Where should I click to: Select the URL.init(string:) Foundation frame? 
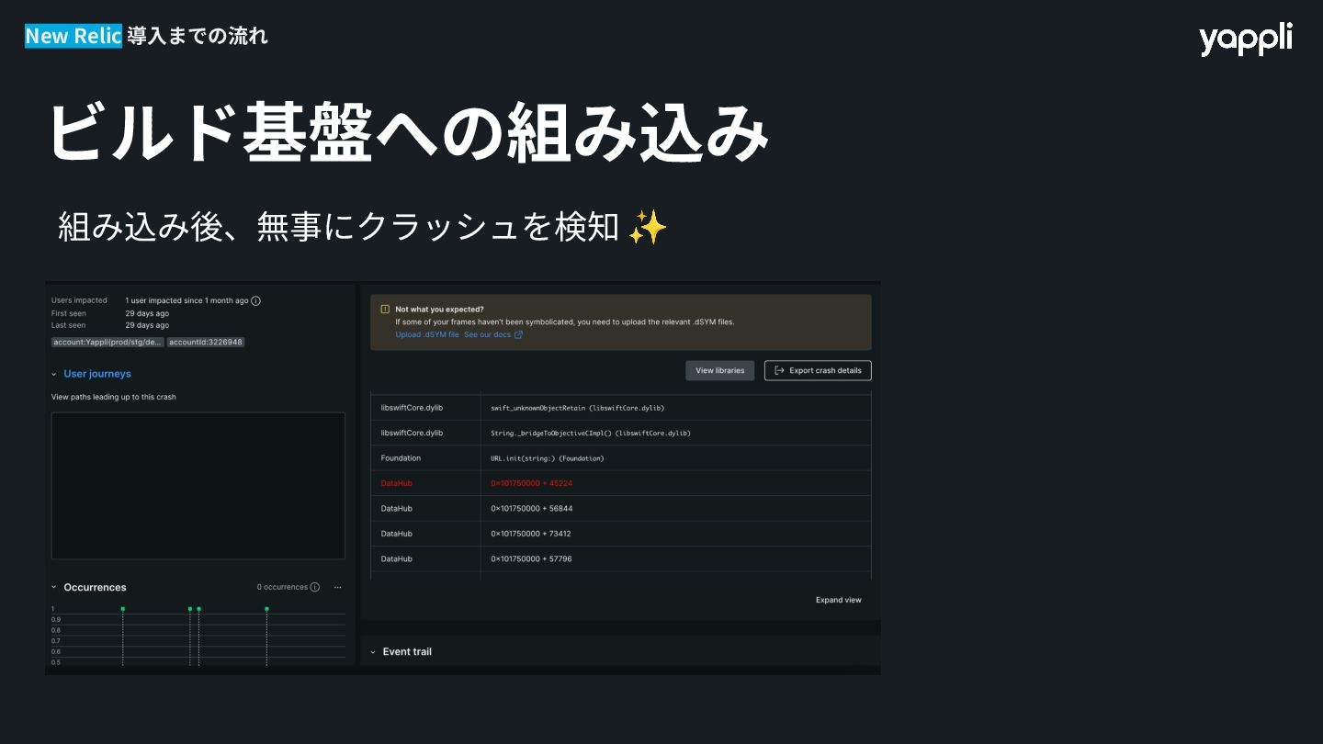point(620,458)
